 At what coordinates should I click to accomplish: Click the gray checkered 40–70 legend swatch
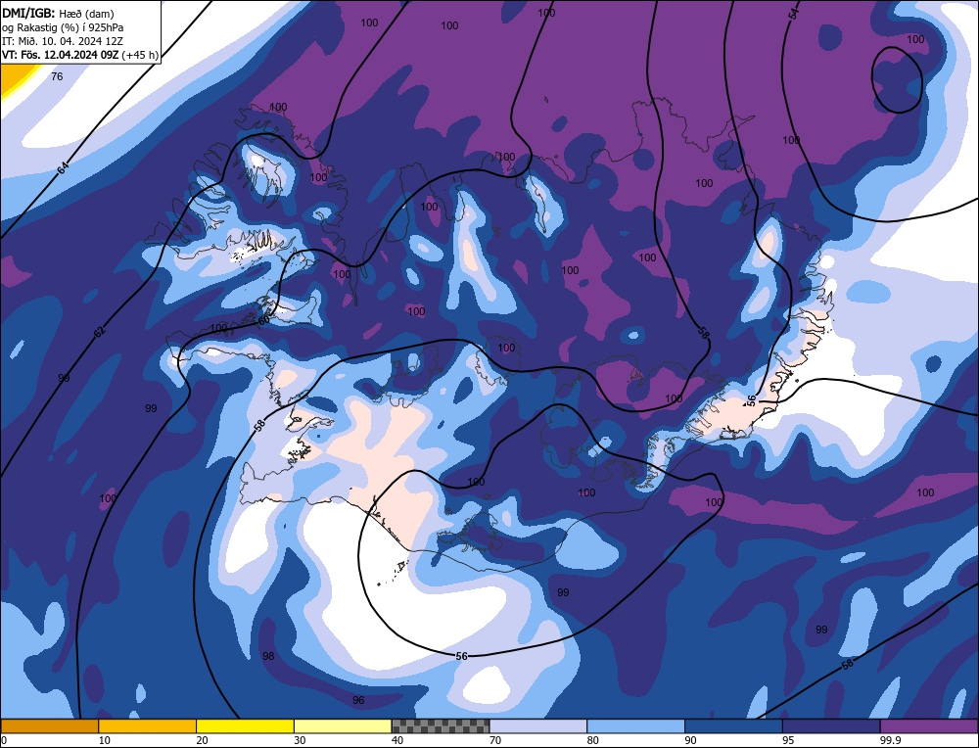[441, 726]
